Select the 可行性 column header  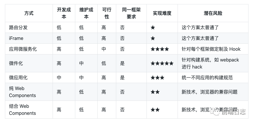107,13
